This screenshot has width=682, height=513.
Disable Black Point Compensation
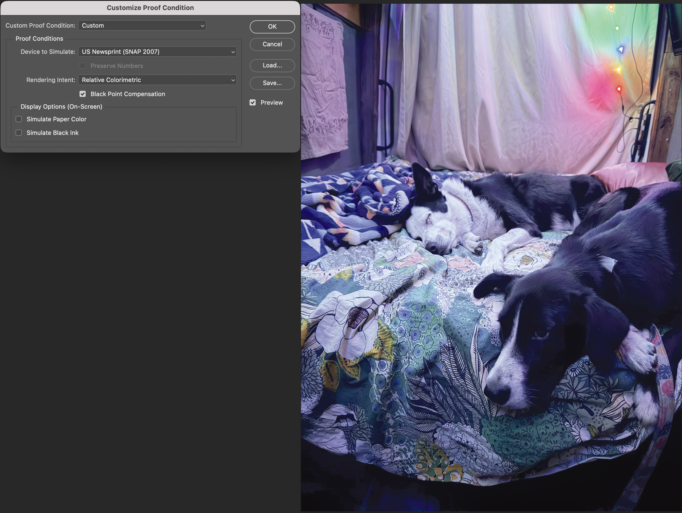coord(83,94)
